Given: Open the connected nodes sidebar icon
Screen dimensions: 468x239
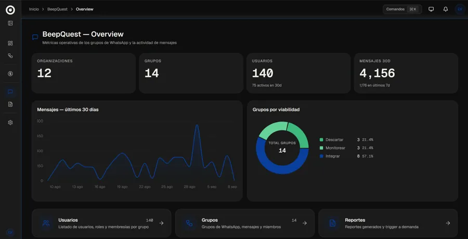Looking at the screenshot, I should (x=10, y=56).
